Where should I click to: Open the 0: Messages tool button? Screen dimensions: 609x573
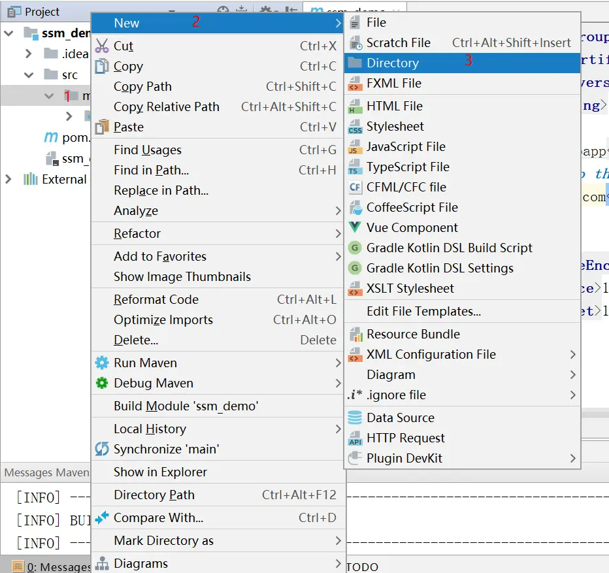pyautogui.click(x=51, y=566)
